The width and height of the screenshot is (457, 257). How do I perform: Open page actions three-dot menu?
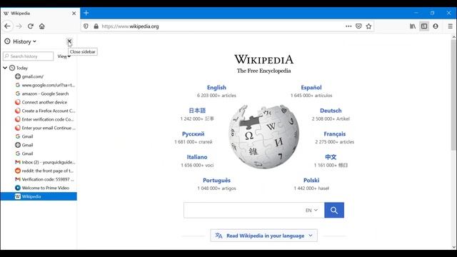tap(348, 26)
